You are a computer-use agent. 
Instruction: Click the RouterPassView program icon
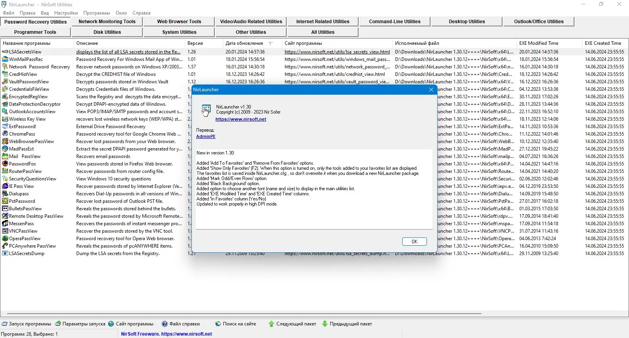tap(5, 171)
